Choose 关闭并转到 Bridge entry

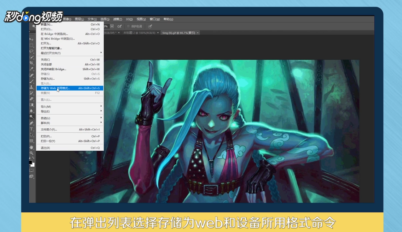(70, 69)
